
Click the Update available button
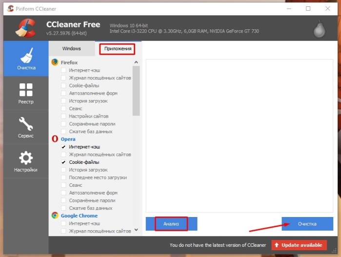coord(299,245)
